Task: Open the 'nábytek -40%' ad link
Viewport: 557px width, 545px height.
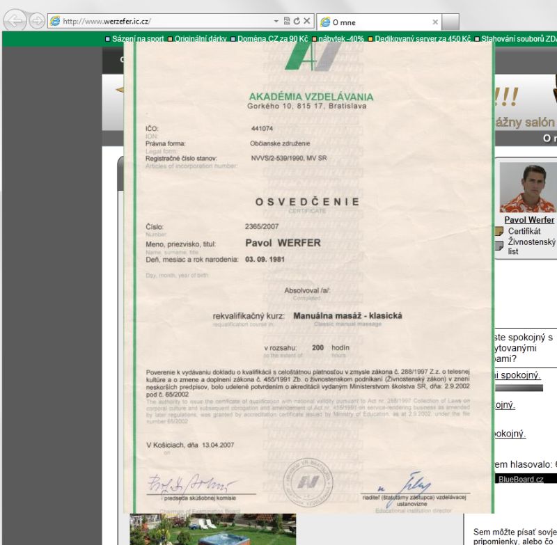Action: [x=341, y=39]
